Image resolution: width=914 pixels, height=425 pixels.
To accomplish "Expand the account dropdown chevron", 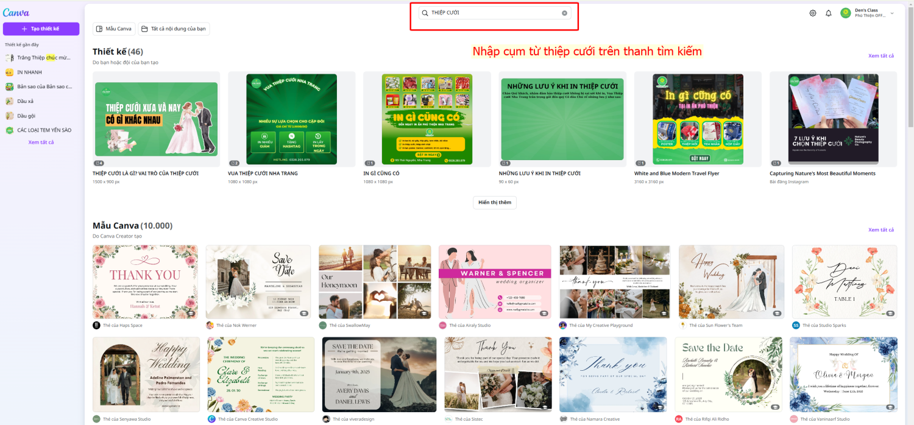I will 892,13.
